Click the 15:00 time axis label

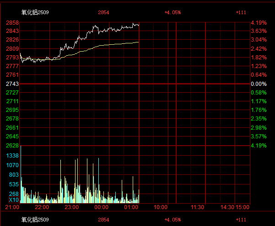click(243, 207)
